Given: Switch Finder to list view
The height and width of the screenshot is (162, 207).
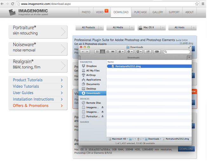Looking at the screenshot, I should [103, 52].
